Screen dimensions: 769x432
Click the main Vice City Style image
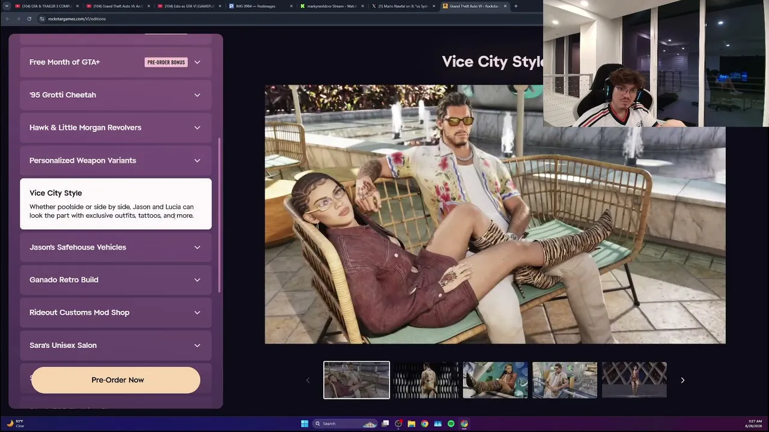(495, 214)
